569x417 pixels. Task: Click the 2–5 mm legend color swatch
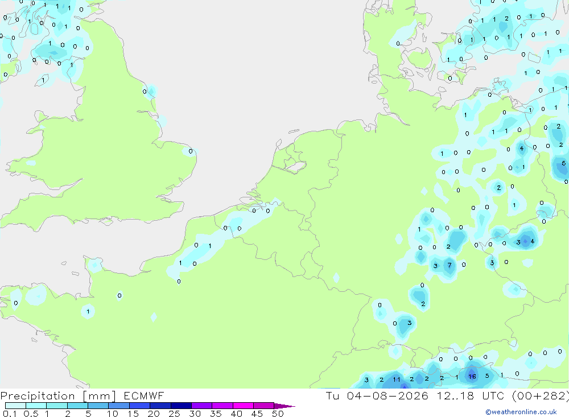click(77, 406)
